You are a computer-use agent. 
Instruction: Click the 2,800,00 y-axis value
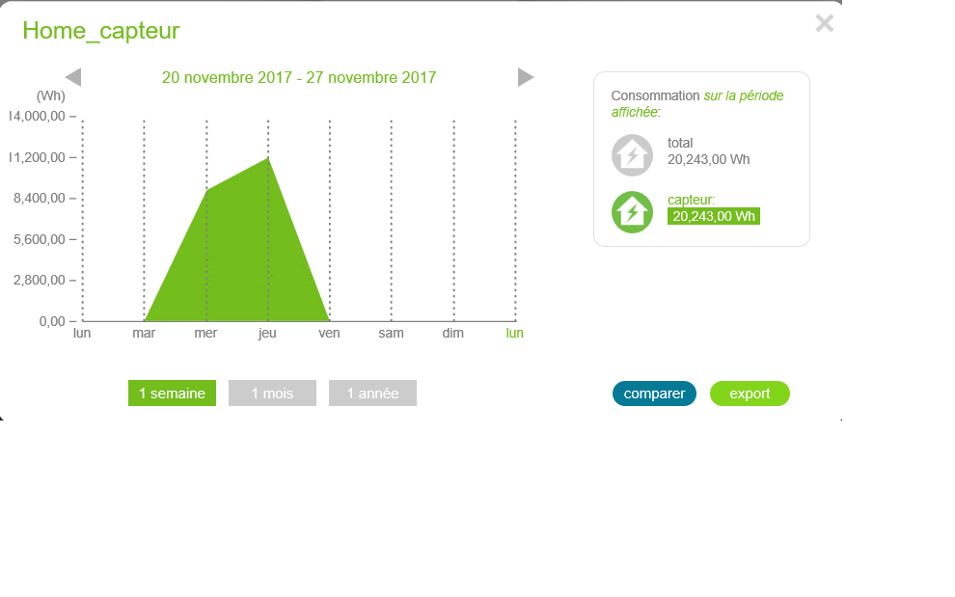[40, 281]
